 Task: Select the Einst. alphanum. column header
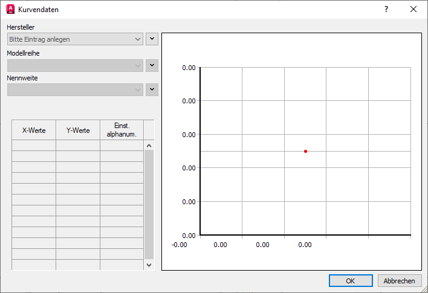122,130
